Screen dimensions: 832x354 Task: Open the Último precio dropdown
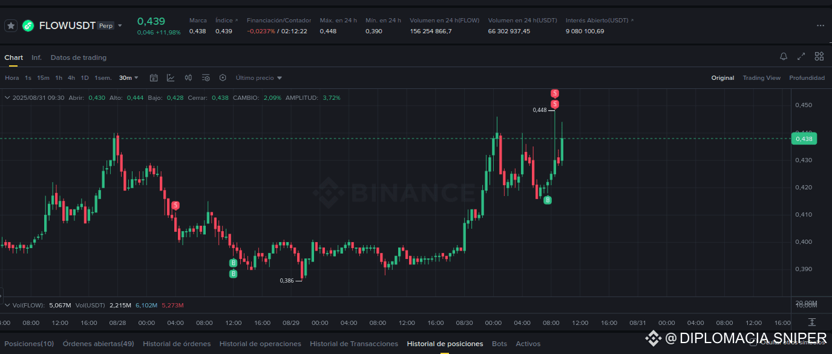point(259,77)
